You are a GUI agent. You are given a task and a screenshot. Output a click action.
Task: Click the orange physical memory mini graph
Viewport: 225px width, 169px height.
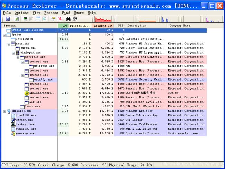point(147,19)
